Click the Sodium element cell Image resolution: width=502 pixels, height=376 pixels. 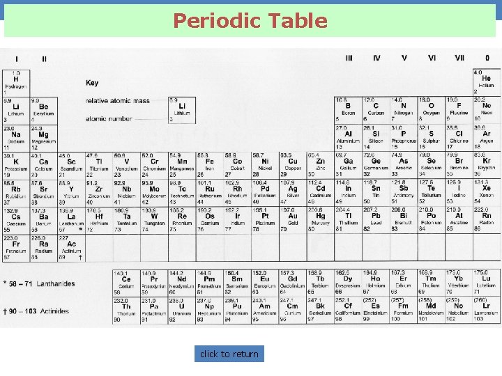pyautogui.click(x=16, y=139)
